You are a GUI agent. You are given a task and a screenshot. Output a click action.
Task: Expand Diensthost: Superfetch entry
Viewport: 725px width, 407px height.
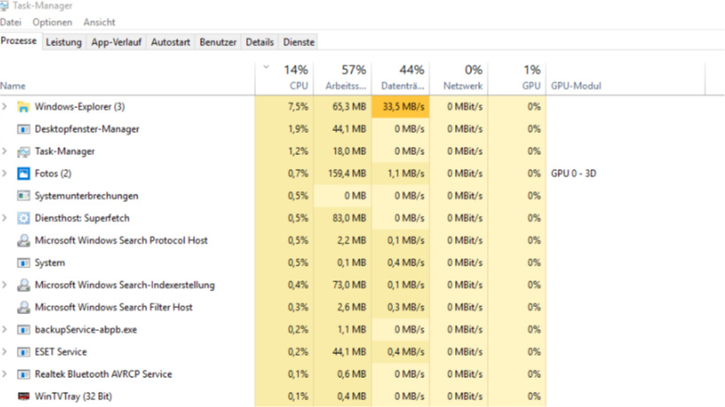coord(4,218)
